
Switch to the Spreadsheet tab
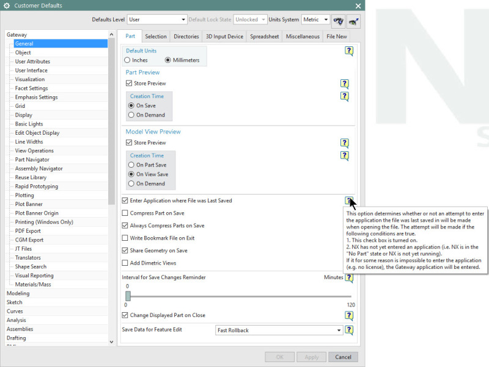tap(265, 37)
